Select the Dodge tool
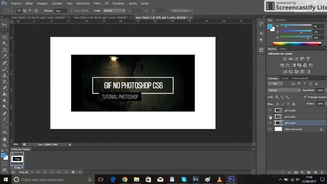 click(5, 107)
